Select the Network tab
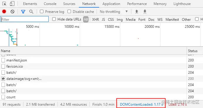The height and width of the screenshot is (108, 203). click(x=89, y=4)
